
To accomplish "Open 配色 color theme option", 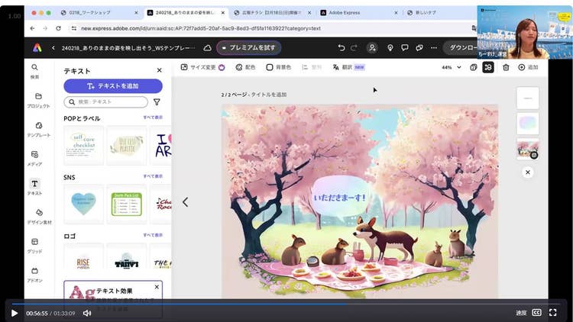I will [245, 67].
